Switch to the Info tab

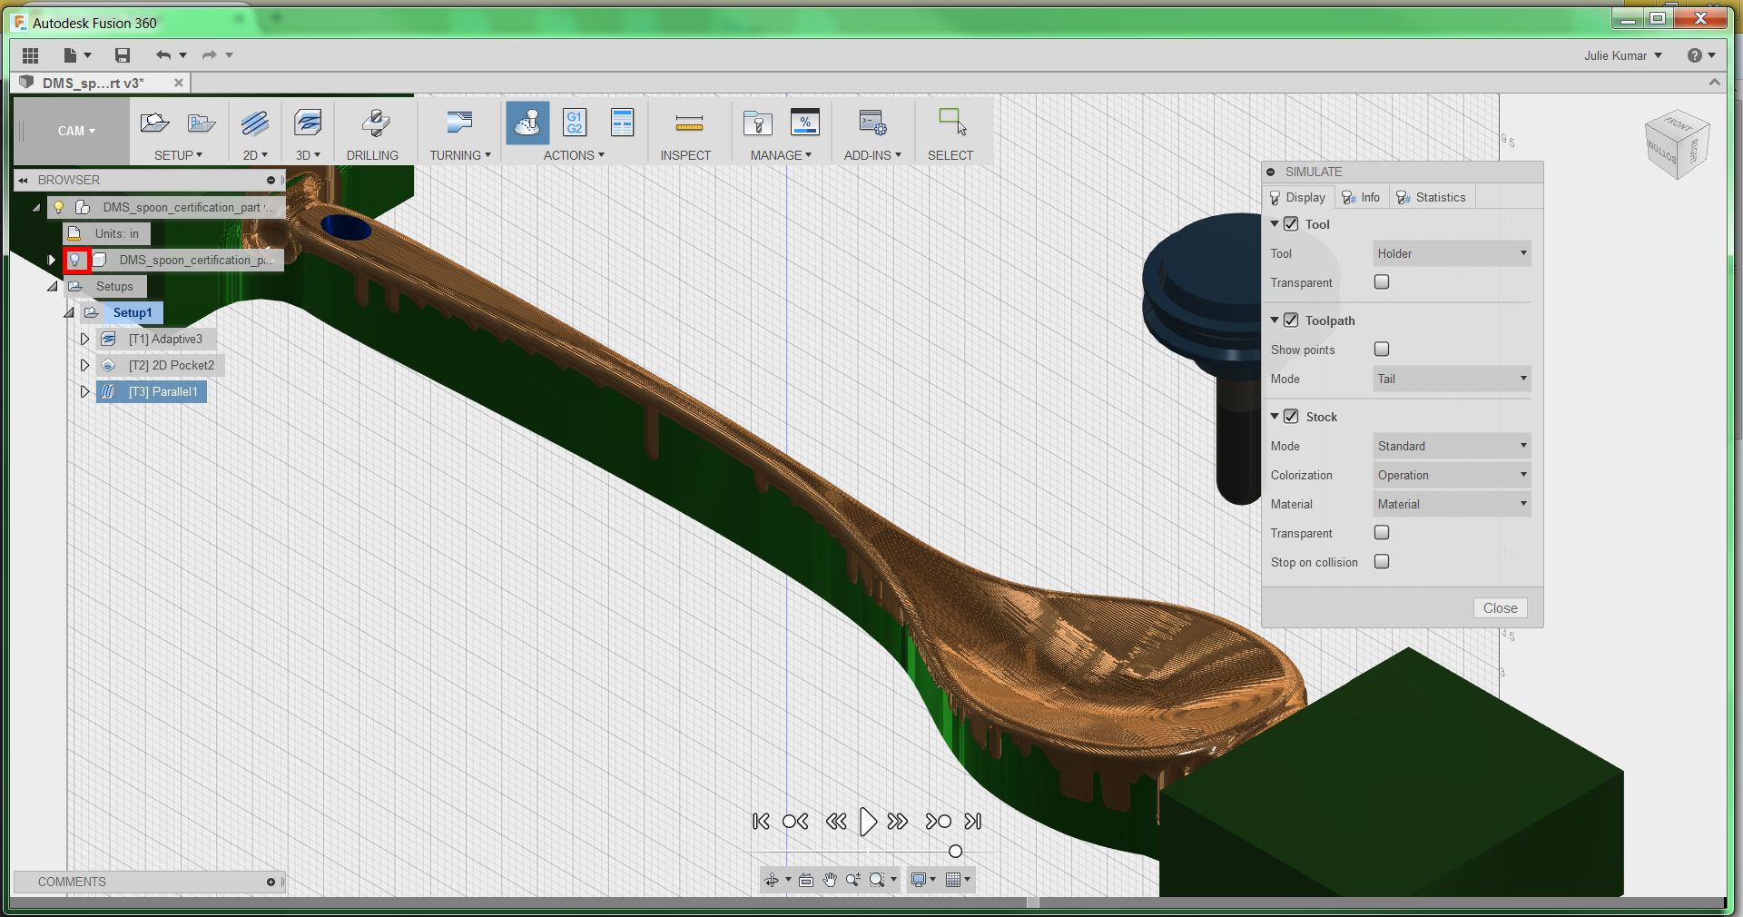[x=1361, y=197]
